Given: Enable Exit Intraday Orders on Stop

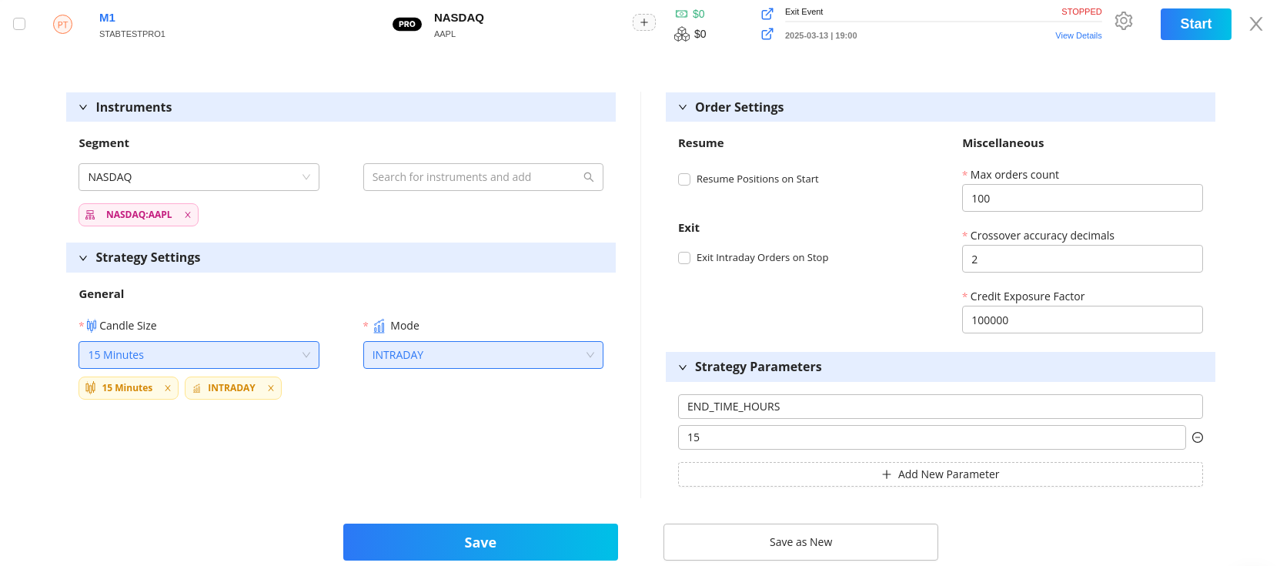Looking at the screenshot, I should [x=684, y=258].
